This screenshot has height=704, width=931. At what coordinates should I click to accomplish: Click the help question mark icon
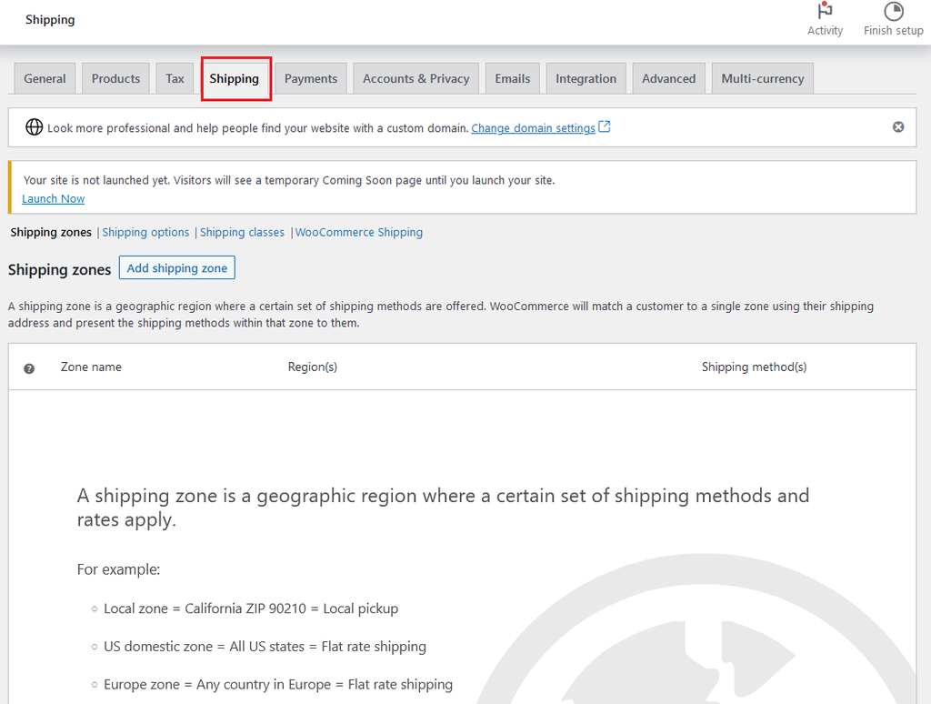tap(29, 368)
